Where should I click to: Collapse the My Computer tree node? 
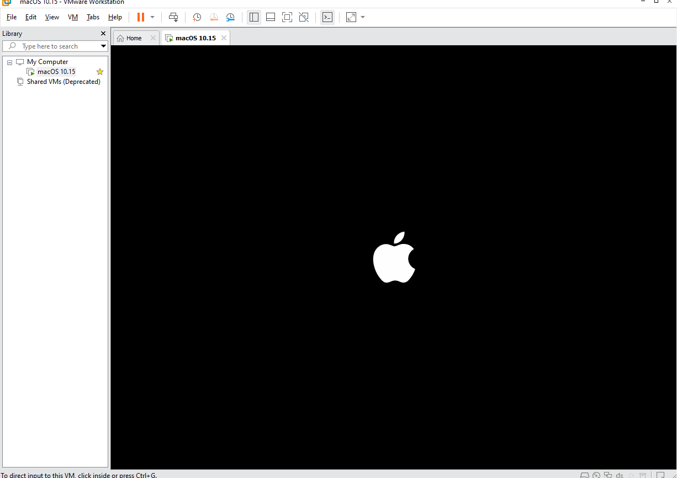coord(9,62)
